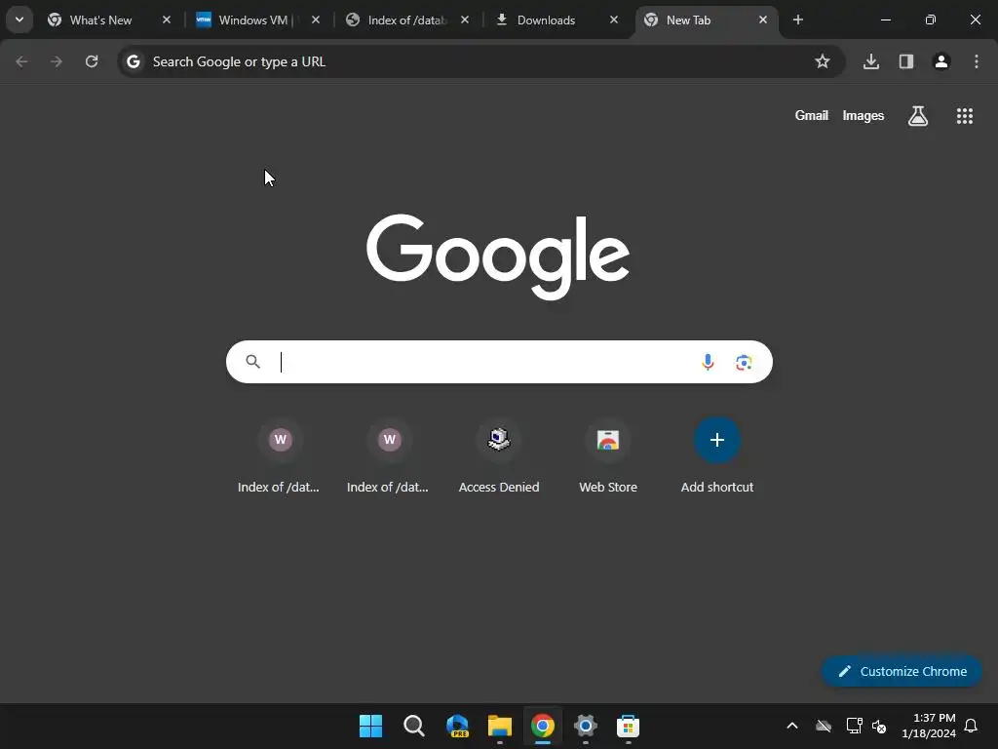Select the New Tab tab
This screenshot has width=998, height=749.
tap(706, 20)
